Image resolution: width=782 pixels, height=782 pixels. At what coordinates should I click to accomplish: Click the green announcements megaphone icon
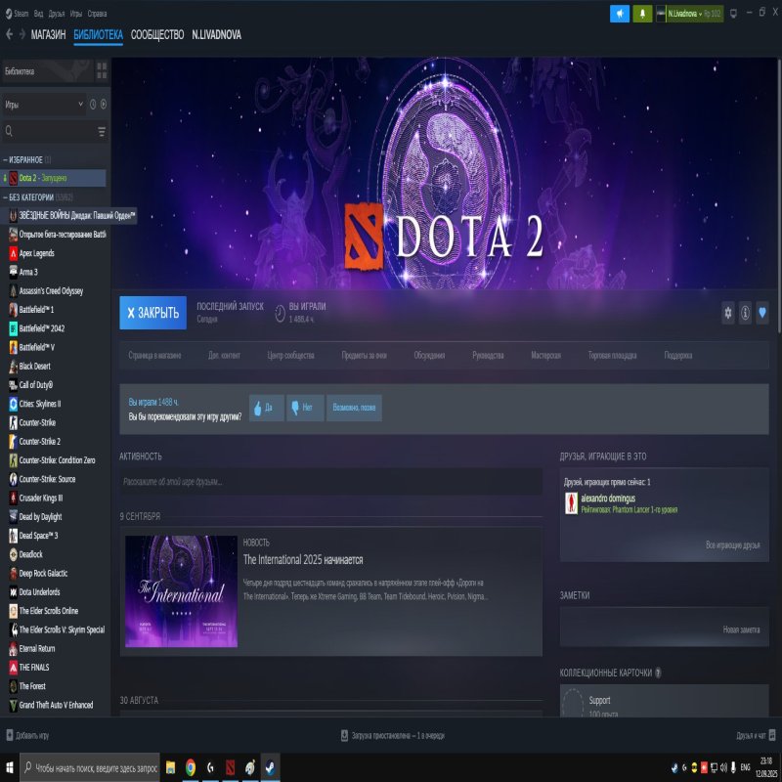(620, 13)
